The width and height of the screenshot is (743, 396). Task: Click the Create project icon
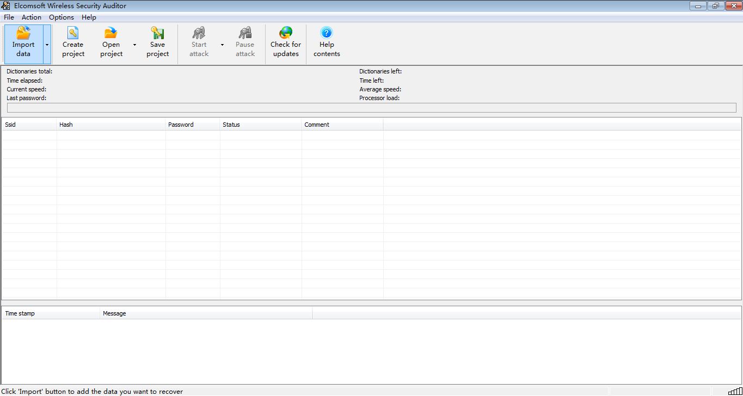coord(73,33)
